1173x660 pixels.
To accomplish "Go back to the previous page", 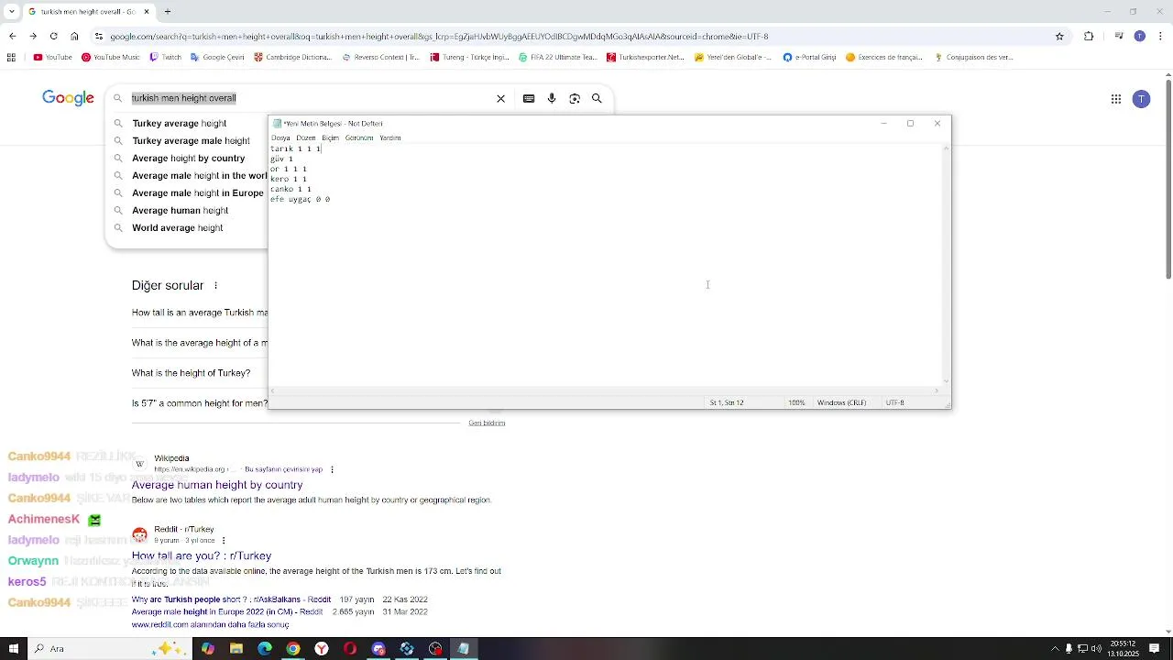I will click(12, 37).
